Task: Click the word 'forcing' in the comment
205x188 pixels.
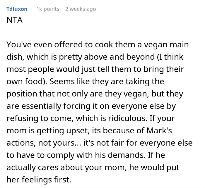Action: click(77, 106)
